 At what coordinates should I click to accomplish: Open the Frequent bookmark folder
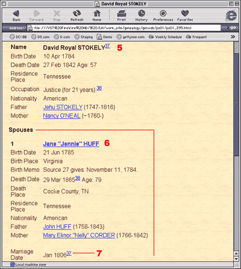click(x=196, y=37)
